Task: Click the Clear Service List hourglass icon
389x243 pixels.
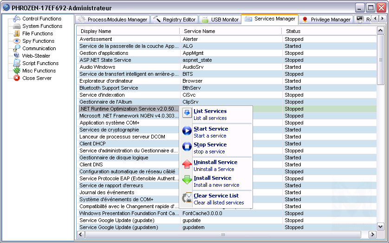Action: click(187, 198)
